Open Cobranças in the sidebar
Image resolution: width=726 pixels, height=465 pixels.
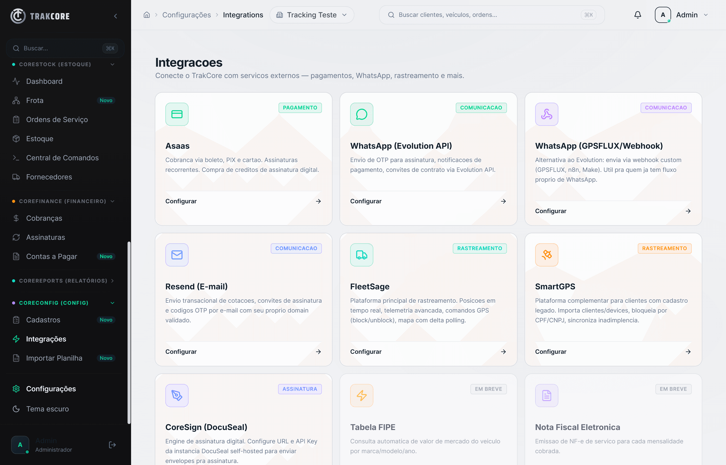click(64, 218)
